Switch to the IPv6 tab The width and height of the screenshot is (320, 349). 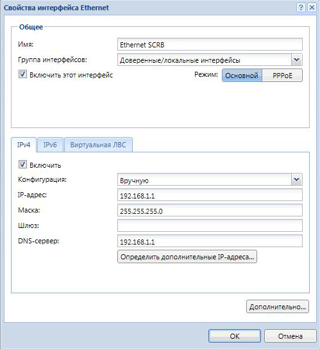pos(50,145)
